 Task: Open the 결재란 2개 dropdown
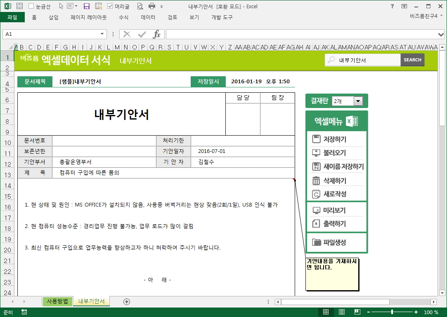(x=357, y=101)
